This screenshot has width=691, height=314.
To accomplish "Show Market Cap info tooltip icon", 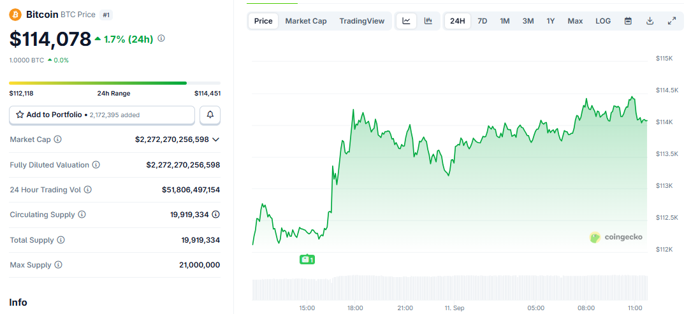I will 58,139.
